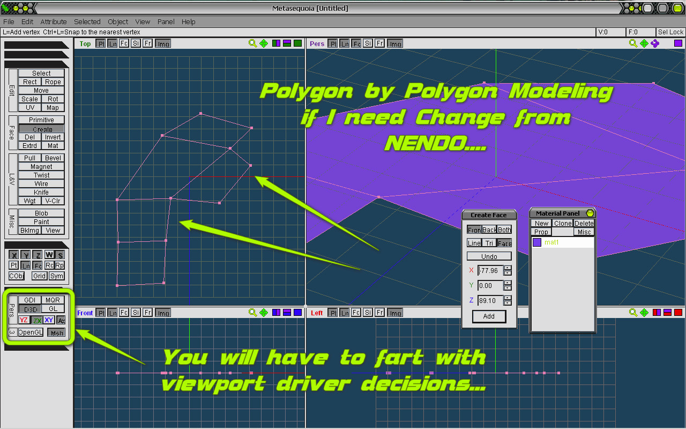Viewport: 686px width, 429px height.
Task: Collapse the L&V tool section
Action: tap(12, 179)
